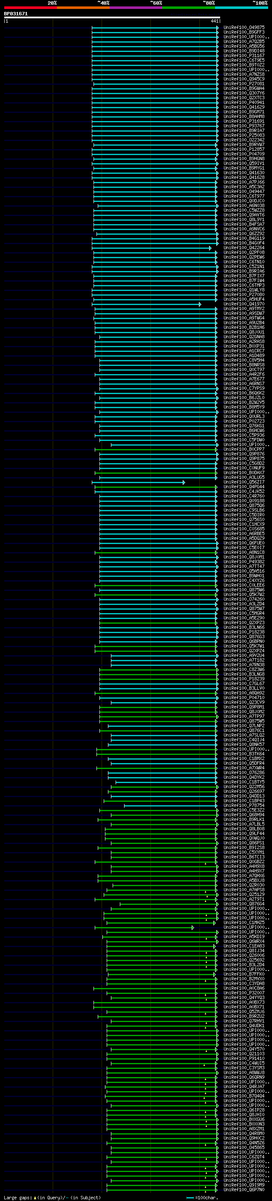This screenshot has width=272, height=1201.
Task: Open hit UniRef100_Q9P876
Action: coord(244,454)
